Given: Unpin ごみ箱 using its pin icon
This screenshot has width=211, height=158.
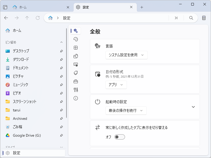Looking at the screenshot, I should pyautogui.click(x=61, y=127).
